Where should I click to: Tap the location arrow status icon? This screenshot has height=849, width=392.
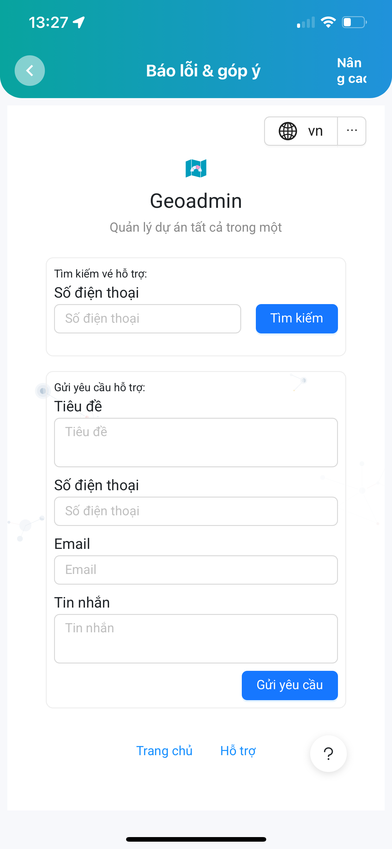(79, 22)
